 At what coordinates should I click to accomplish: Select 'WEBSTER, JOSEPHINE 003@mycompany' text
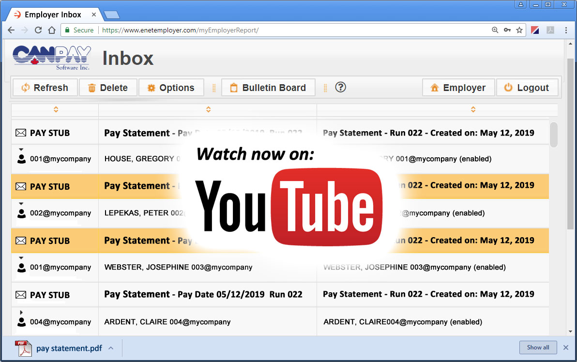point(179,267)
